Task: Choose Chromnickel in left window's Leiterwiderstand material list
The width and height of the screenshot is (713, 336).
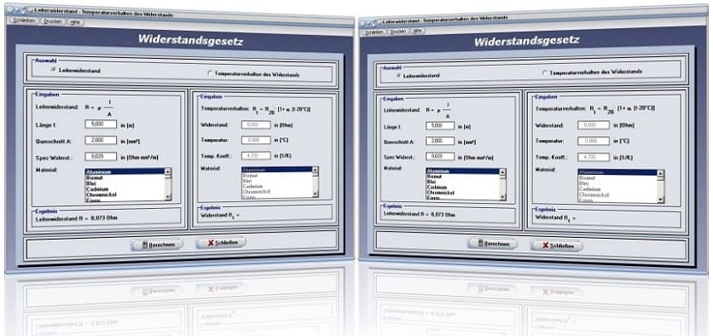Action: [x=125, y=194]
